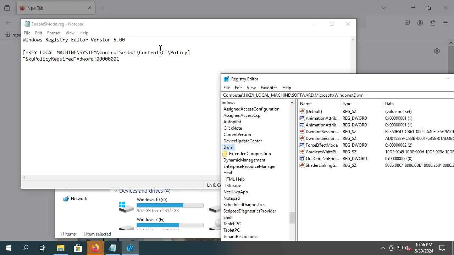Select the DynamicManagement registry key
The width and height of the screenshot is (454, 255).
(x=244, y=160)
